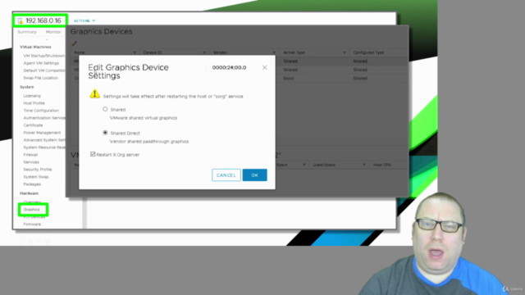
Task: Select the Shared Direct radio option
Action: (105, 133)
